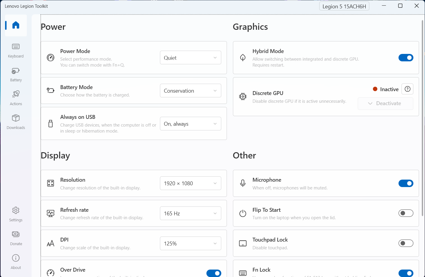Open the DPI 125% dropdown
The height and width of the screenshot is (277, 425).
tap(191, 243)
